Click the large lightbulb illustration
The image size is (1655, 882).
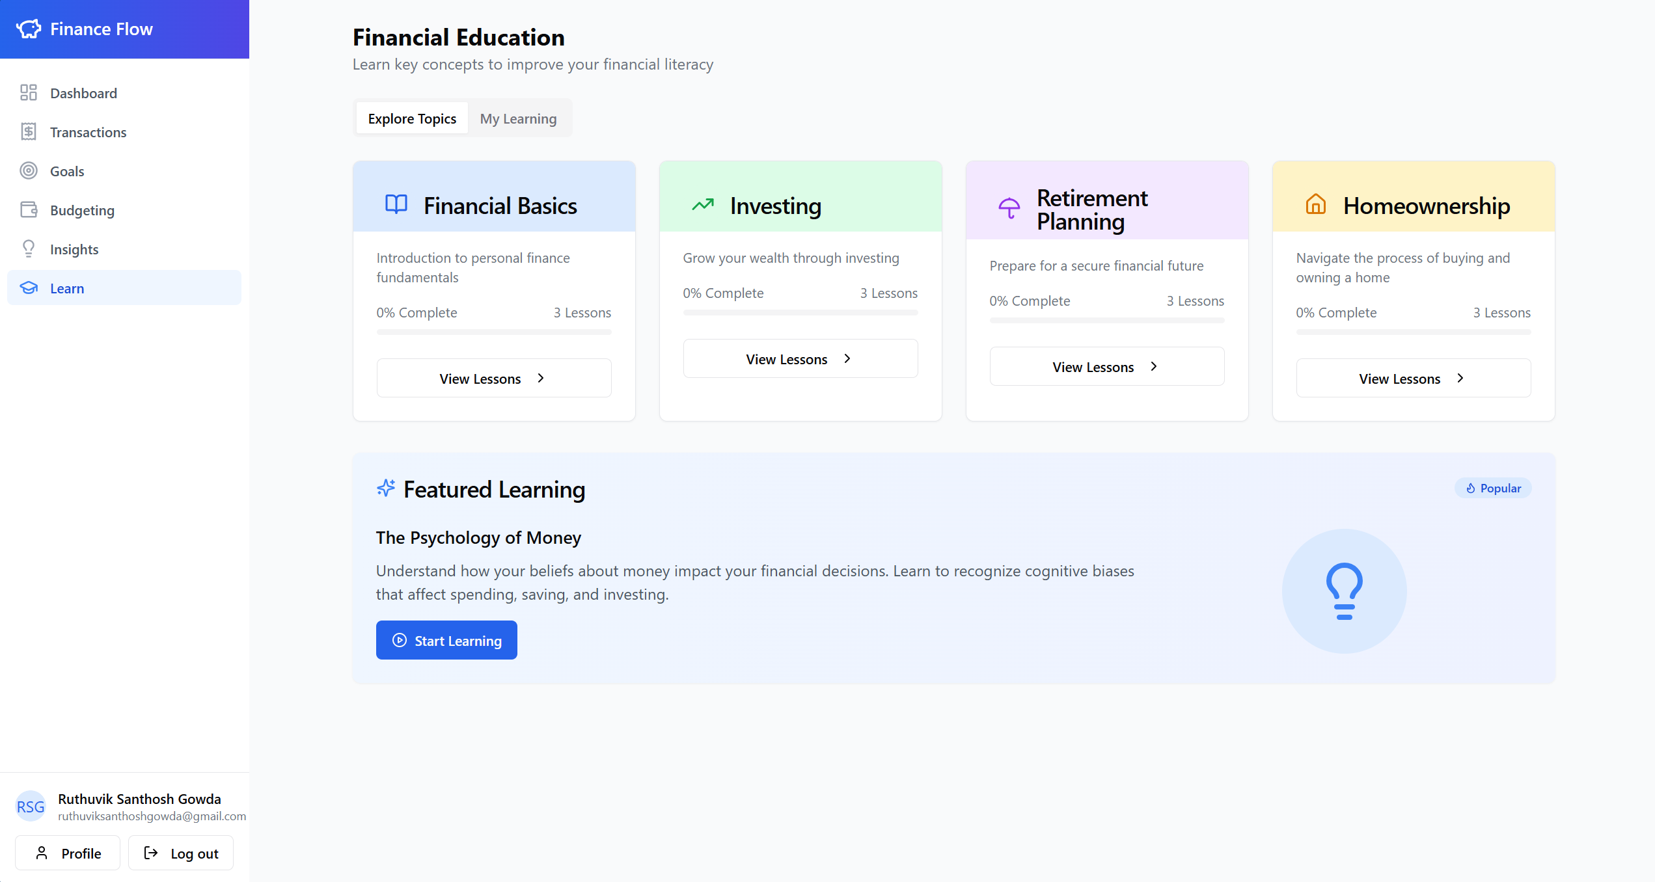[1344, 591]
